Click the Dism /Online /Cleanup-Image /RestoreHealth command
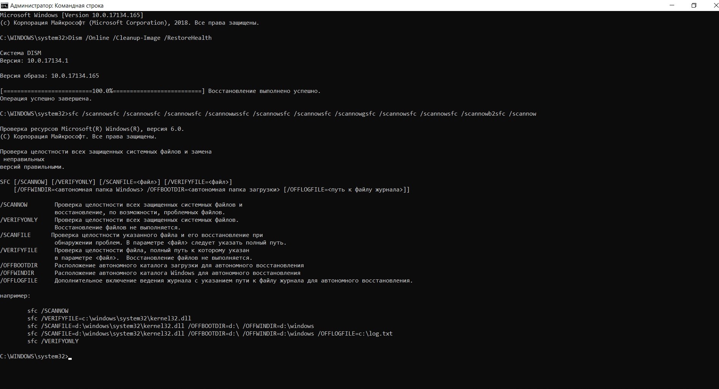 (140, 38)
